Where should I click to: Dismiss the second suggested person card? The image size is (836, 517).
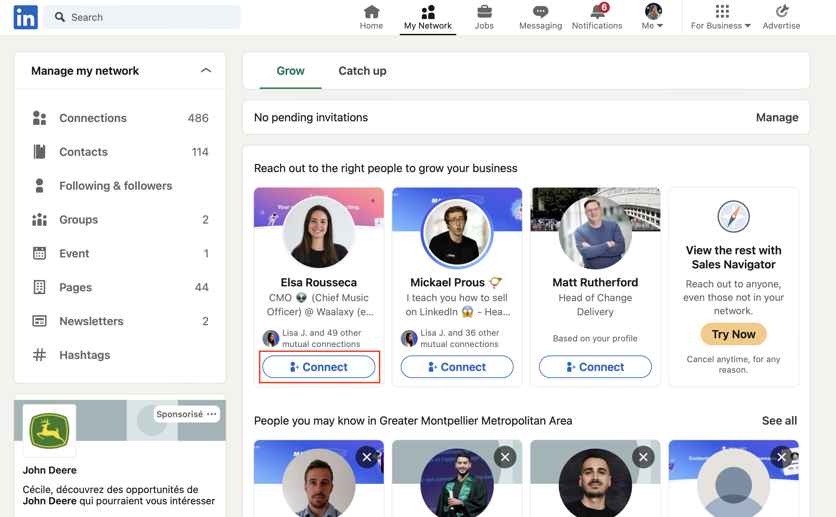click(x=505, y=457)
